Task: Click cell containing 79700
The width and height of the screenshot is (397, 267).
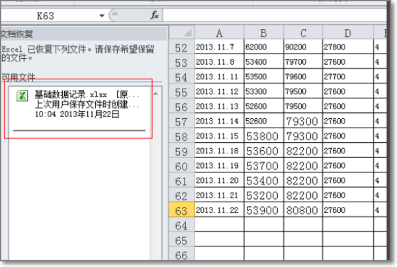Action: [x=303, y=61]
